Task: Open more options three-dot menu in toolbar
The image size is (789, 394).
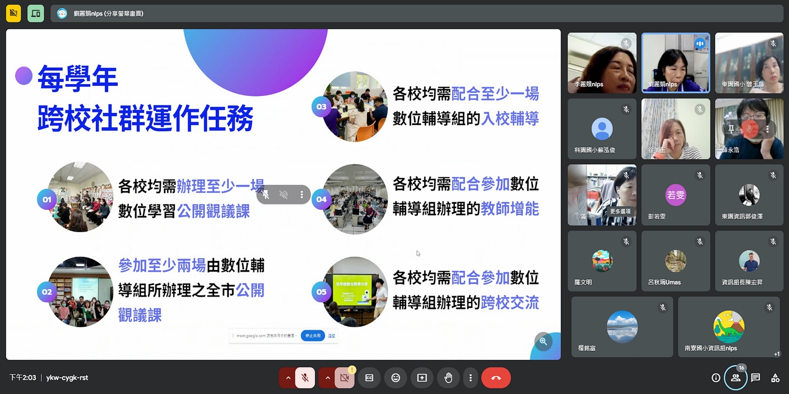Action: tap(470, 378)
